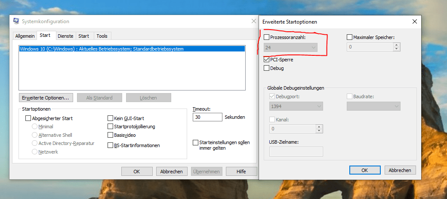Select the Windows 10 boot entry
The height and width of the screenshot is (199, 447).
pos(132,49)
